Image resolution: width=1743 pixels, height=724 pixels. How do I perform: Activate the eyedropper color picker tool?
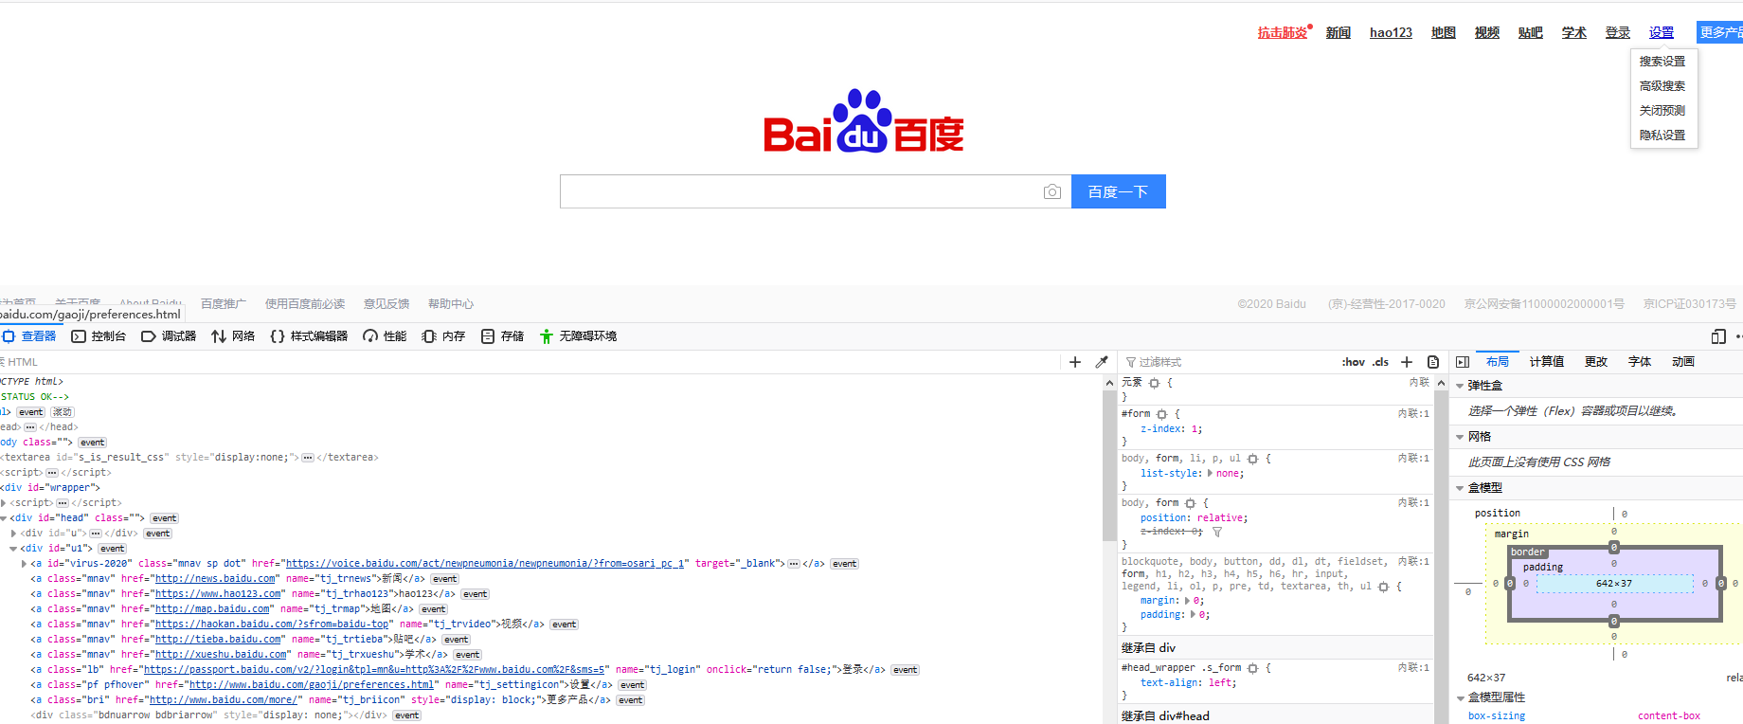(1102, 362)
